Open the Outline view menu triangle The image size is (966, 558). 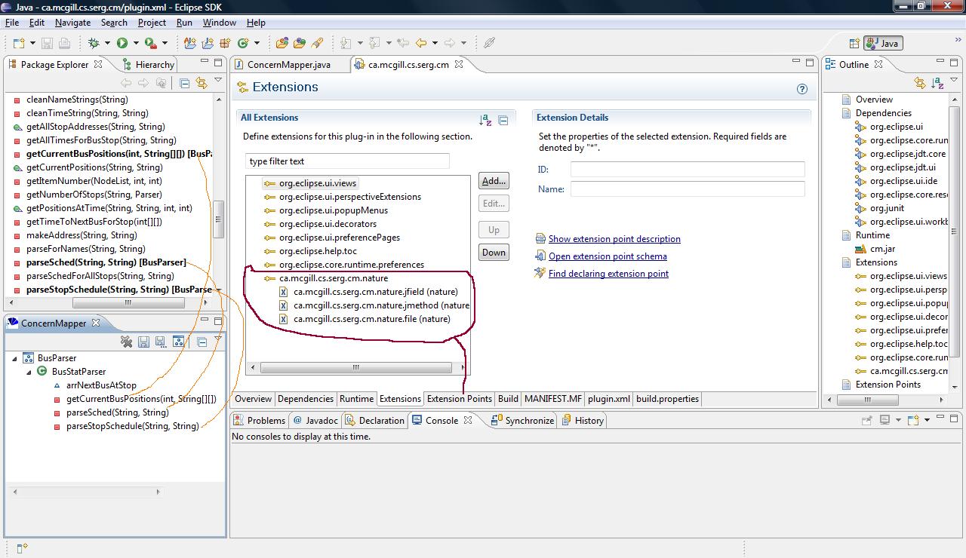[954, 81]
